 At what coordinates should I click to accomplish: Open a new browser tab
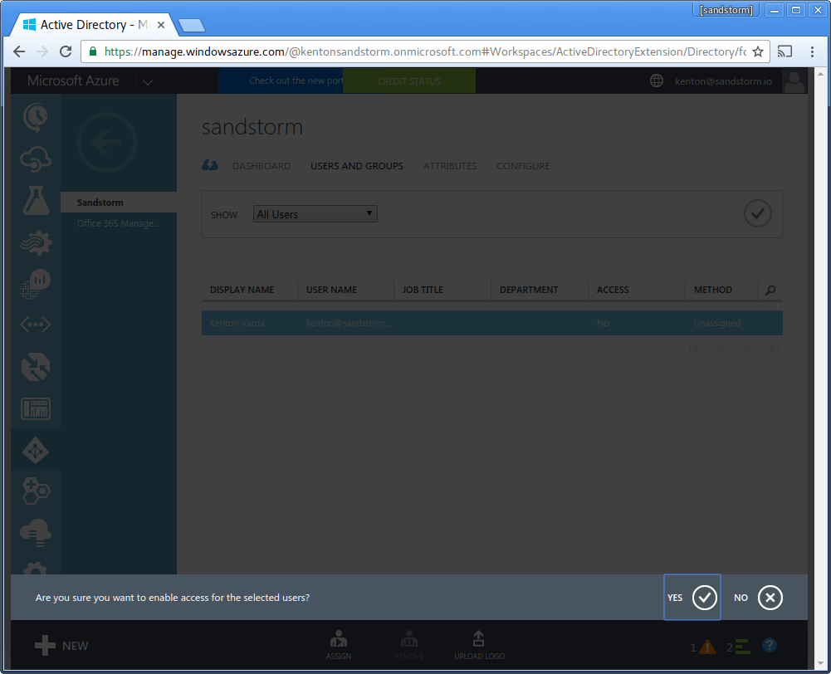pos(191,25)
